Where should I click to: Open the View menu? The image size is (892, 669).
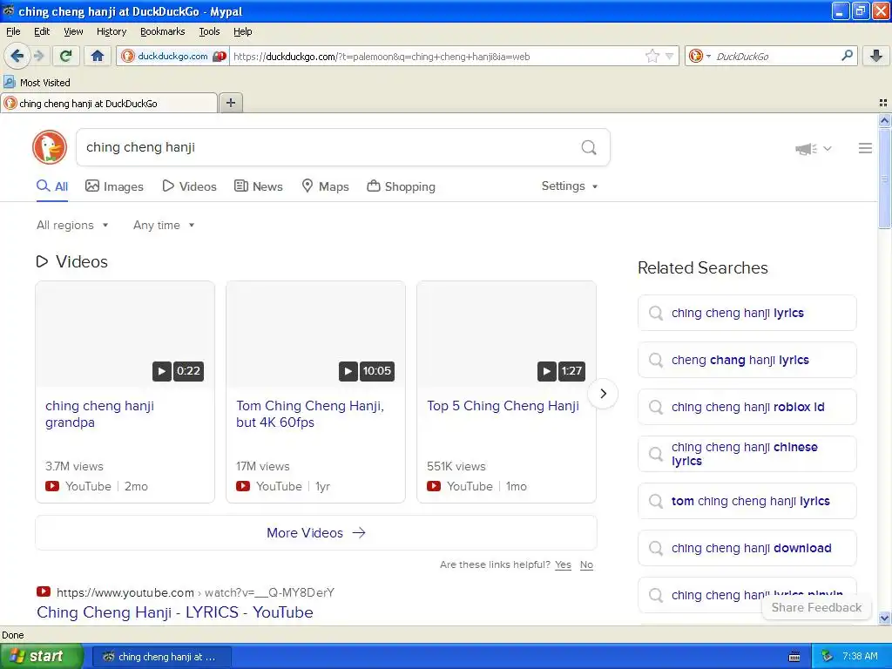73,31
